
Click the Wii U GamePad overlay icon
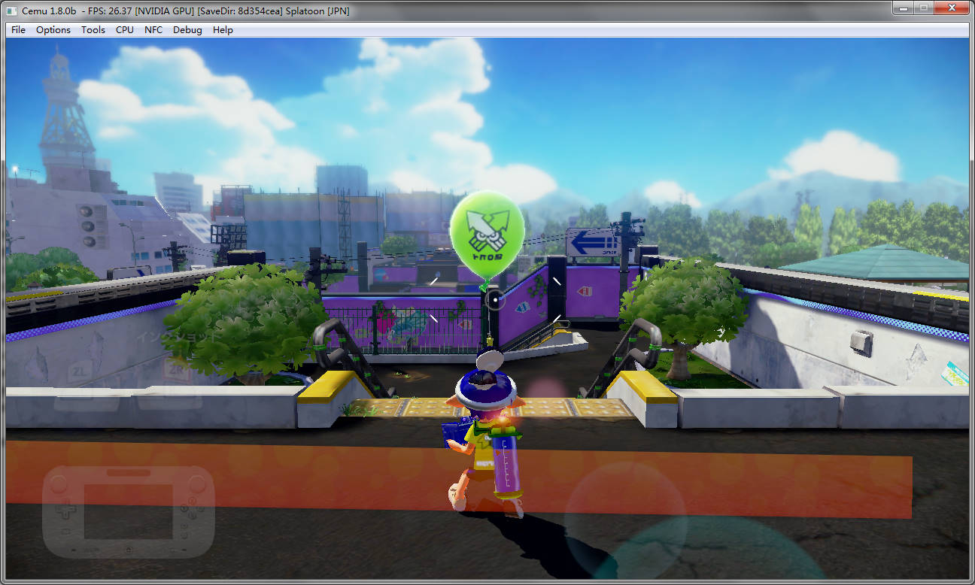coord(129,511)
